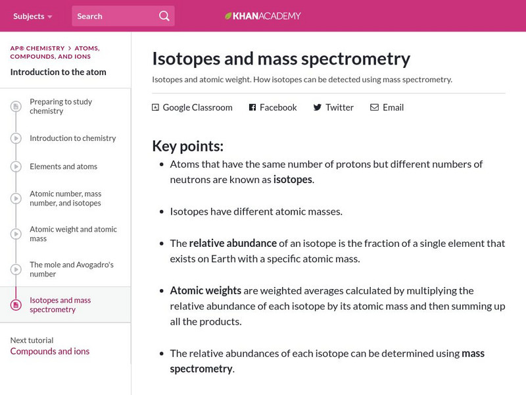Open the Compounds and ions next tutorial
The width and height of the screenshot is (526, 395).
(x=50, y=351)
